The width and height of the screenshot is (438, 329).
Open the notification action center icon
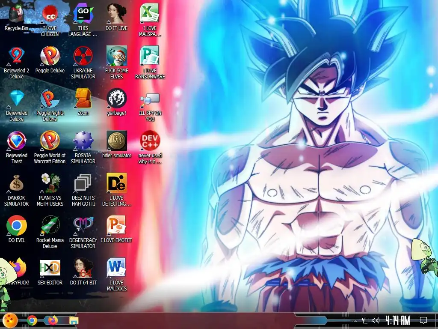coord(423,320)
